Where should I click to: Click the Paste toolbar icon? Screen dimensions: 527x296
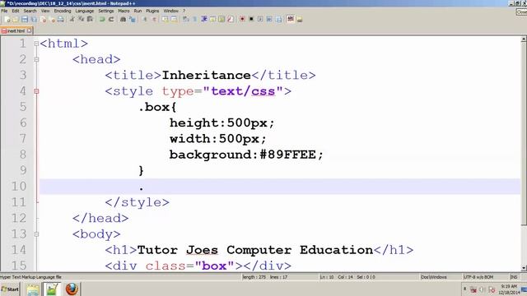(90, 19)
